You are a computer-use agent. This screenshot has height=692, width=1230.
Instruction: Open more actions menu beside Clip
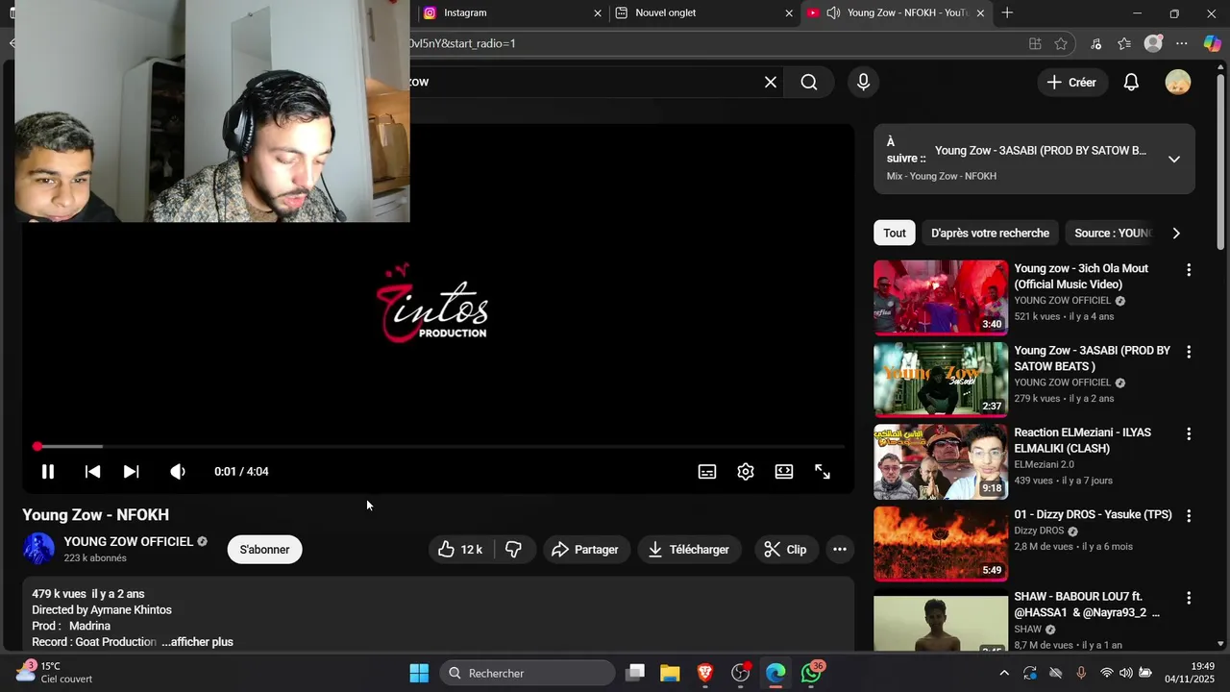(x=840, y=550)
